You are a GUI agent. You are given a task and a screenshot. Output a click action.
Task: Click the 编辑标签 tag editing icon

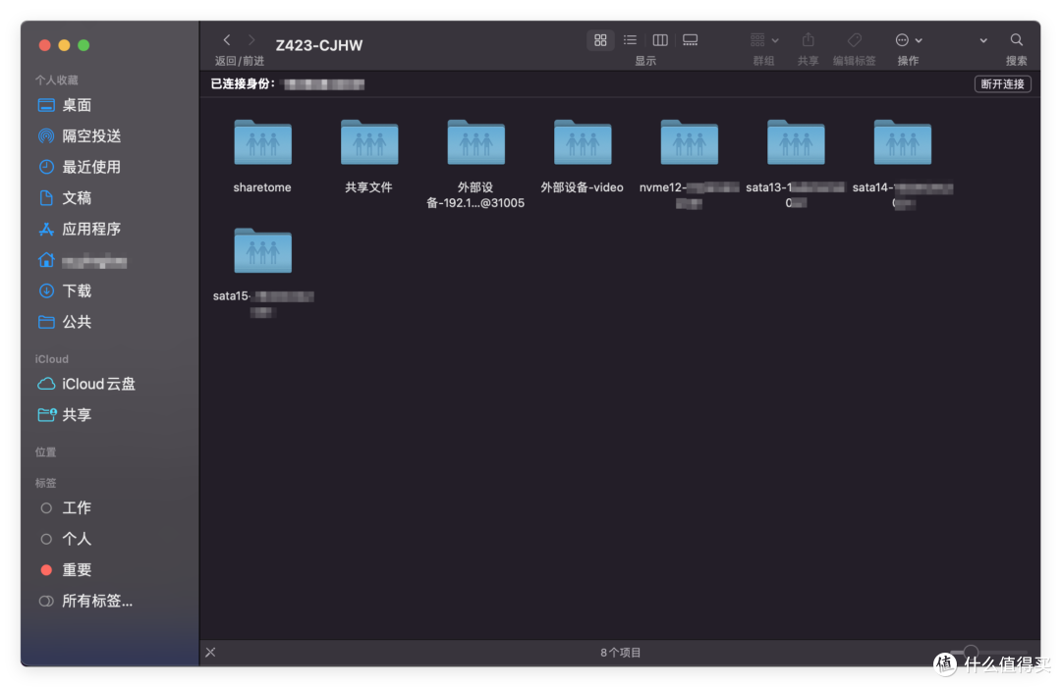click(854, 41)
